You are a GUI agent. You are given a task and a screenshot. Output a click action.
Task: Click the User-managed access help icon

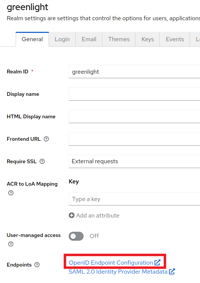pyautogui.click(x=11, y=244)
